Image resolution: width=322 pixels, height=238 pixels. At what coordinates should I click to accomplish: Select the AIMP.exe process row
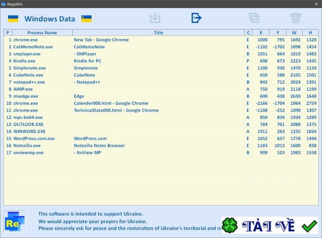pyautogui.click(x=161, y=89)
